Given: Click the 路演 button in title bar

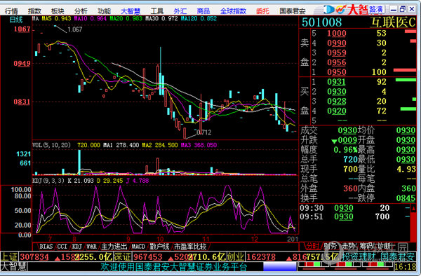Looking at the screenshot, I should pyautogui.click(x=376, y=9).
